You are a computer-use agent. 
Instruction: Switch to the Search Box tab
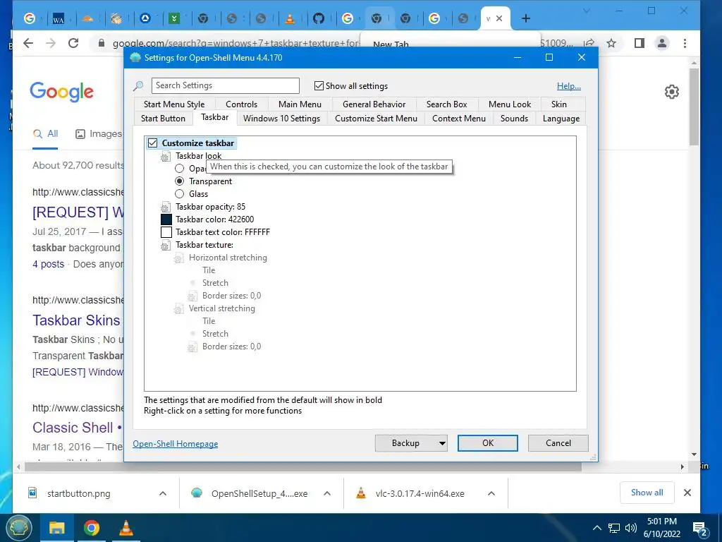(446, 104)
